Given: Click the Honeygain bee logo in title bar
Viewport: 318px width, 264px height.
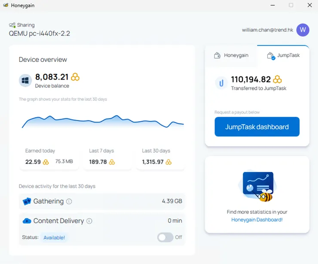Looking at the screenshot, I should [6, 5].
